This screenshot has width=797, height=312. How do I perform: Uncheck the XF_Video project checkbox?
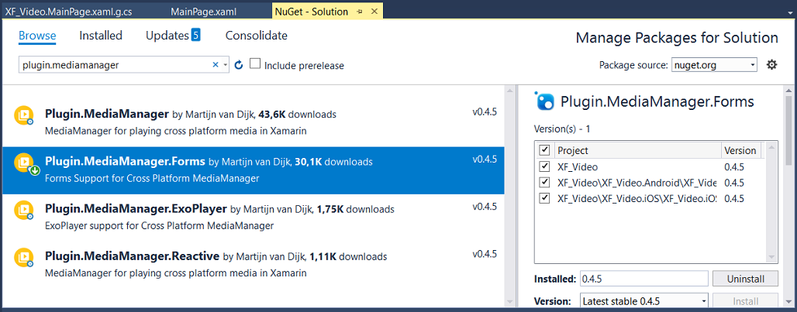point(544,166)
